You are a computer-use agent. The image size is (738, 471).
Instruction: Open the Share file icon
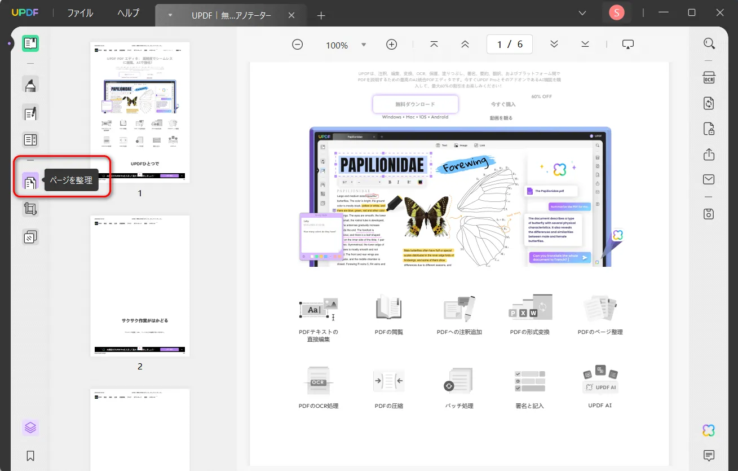coord(709,154)
